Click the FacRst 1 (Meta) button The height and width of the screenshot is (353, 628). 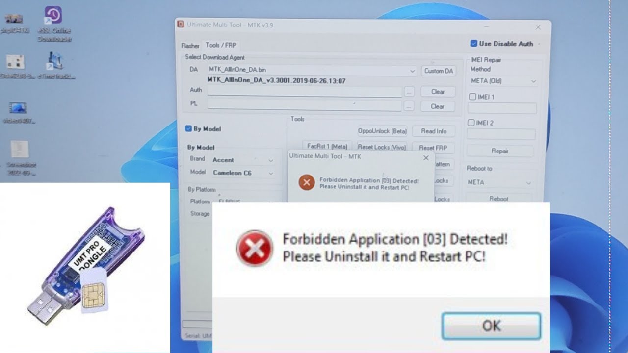[327, 147]
